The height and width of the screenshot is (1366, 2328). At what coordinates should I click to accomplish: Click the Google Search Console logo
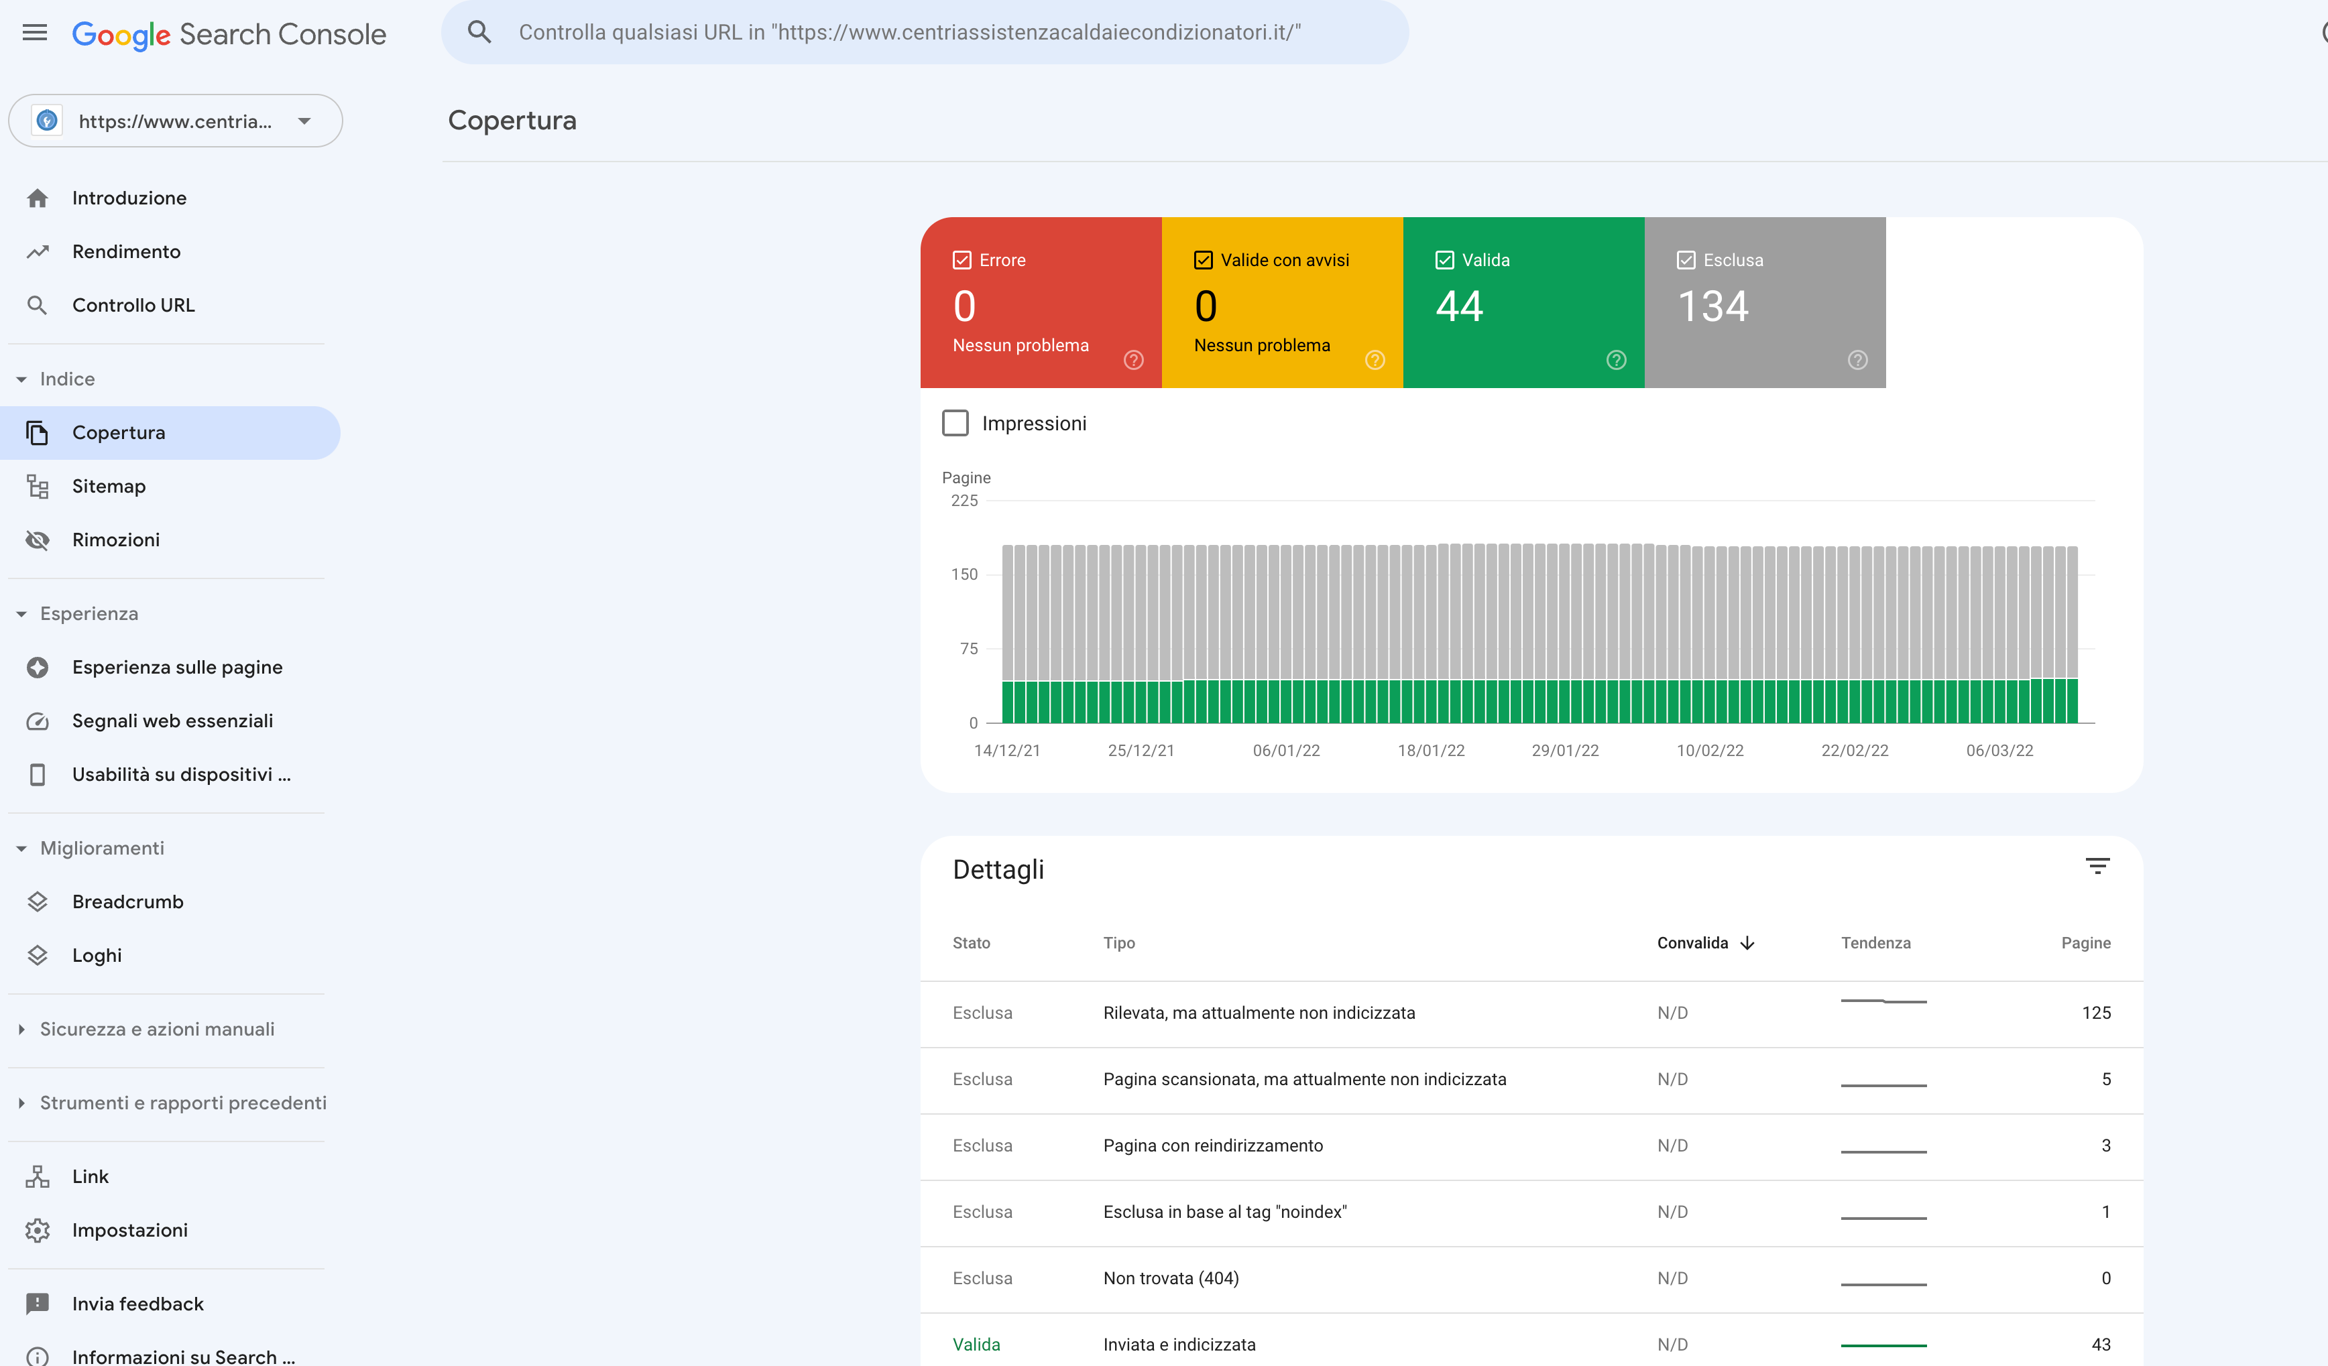click(x=229, y=34)
